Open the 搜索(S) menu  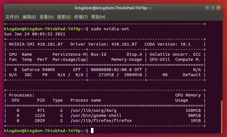[x=64, y=17]
